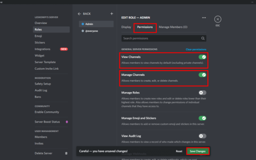Open the three-dots role options menu
This screenshot has height=160, width=256.
pos(204,18)
